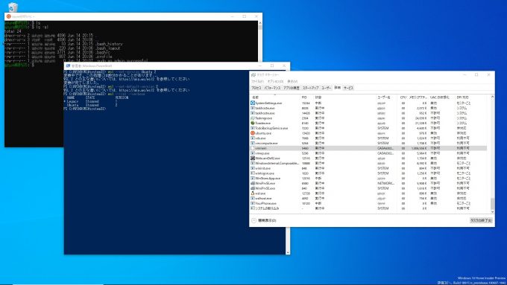Image resolution: width=507 pixels, height=285 pixels.
Task: Select the WindowsInternal.Composable process icon
Action: (253, 163)
